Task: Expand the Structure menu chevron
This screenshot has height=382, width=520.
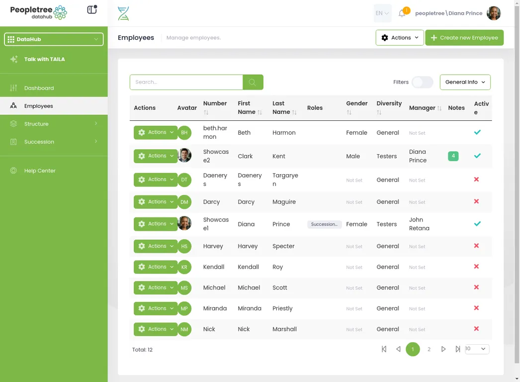Action: (96, 123)
